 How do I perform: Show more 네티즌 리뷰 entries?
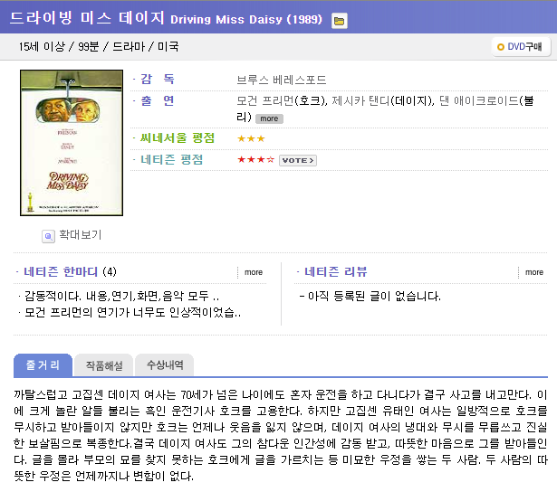534,272
